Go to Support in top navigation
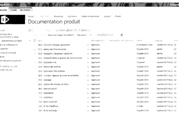179x115 pixels. [x=107, y=16]
